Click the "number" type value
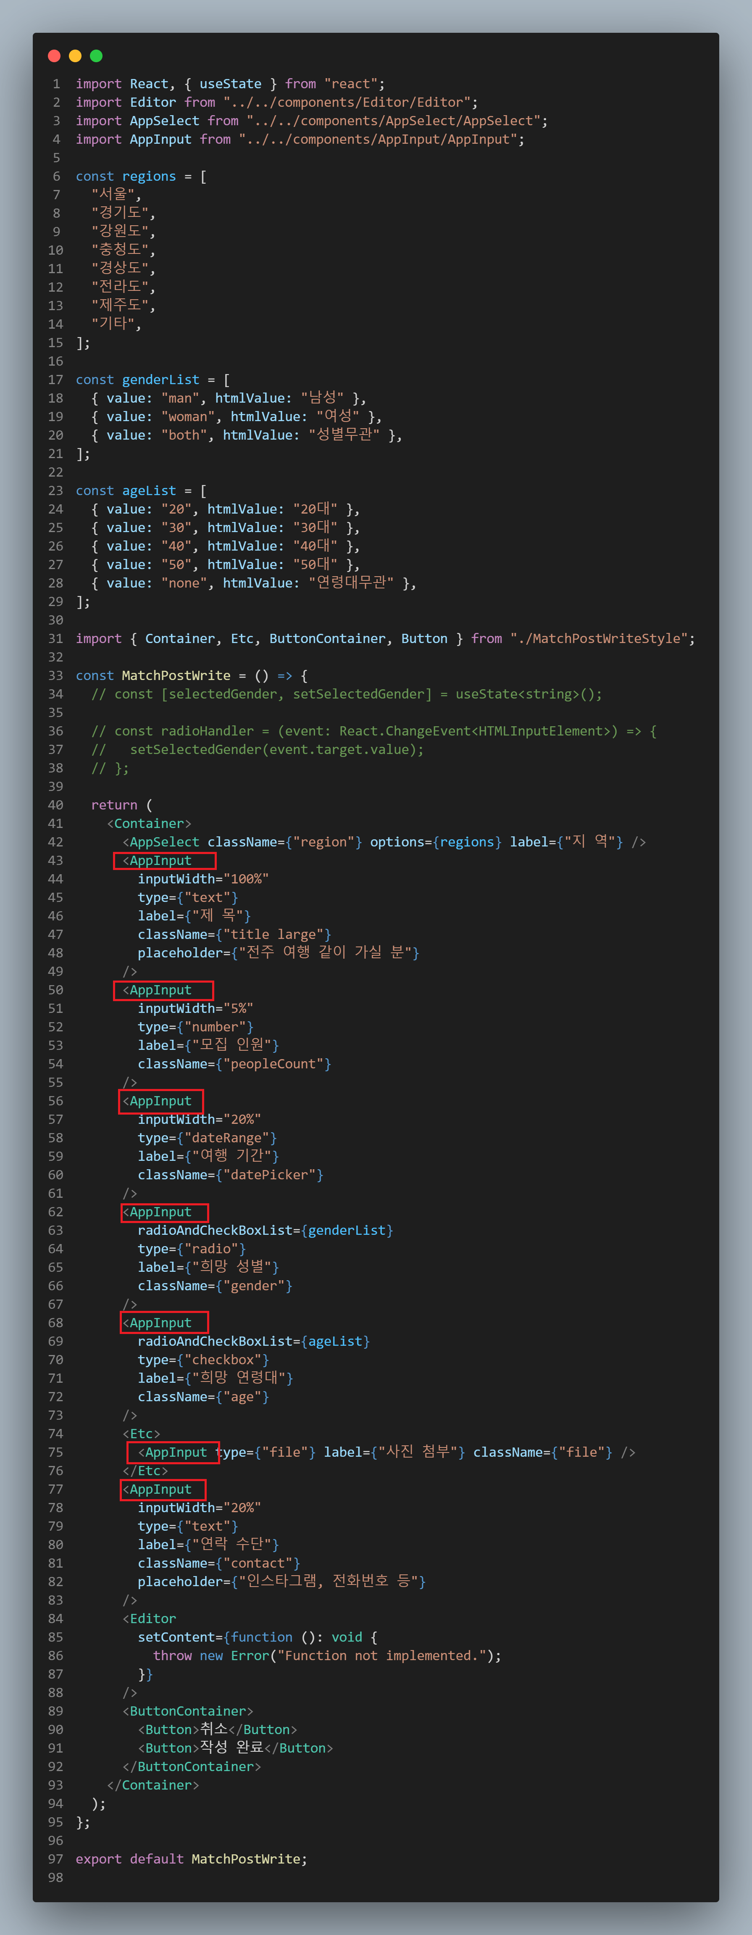Image resolution: width=752 pixels, height=1935 pixels. pos(216,1027)
